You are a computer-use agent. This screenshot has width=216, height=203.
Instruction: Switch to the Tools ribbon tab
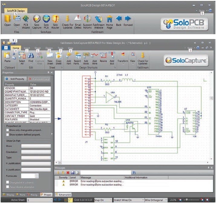(x=61, y=48)
